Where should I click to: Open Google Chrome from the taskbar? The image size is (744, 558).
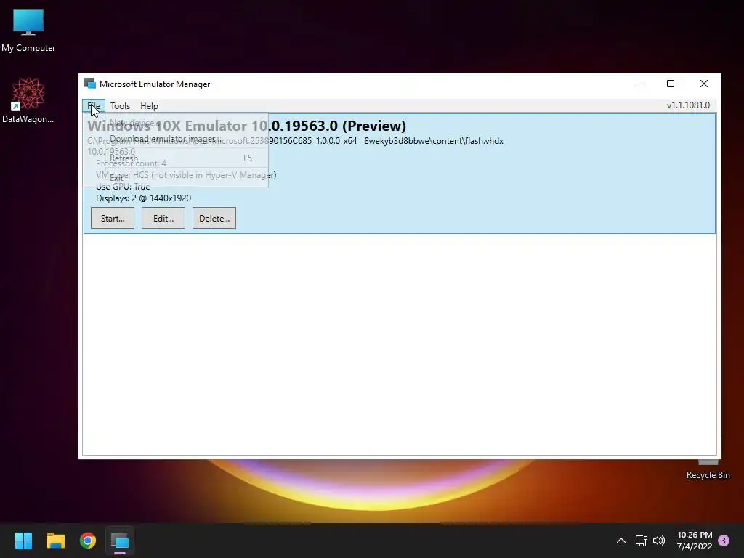(x=88, y=541)
